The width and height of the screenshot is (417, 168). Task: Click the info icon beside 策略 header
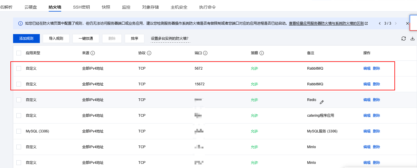pos(262,53)
